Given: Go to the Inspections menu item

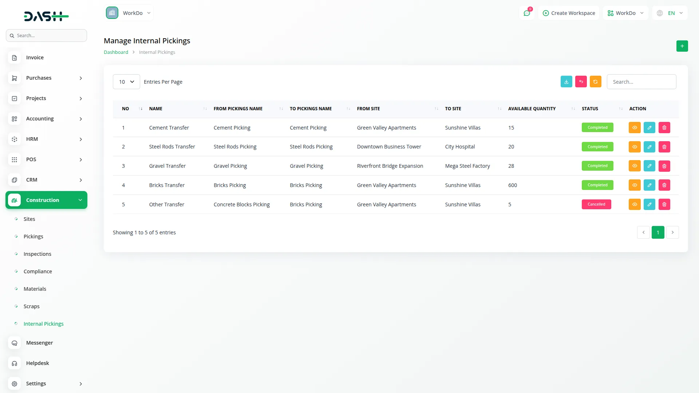Looking at the screenshot, I should tap(37, 254).
